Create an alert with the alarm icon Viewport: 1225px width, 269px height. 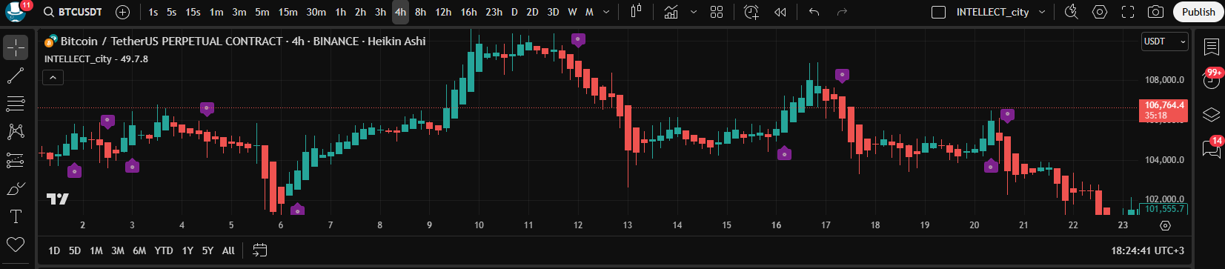click(751, 12)
